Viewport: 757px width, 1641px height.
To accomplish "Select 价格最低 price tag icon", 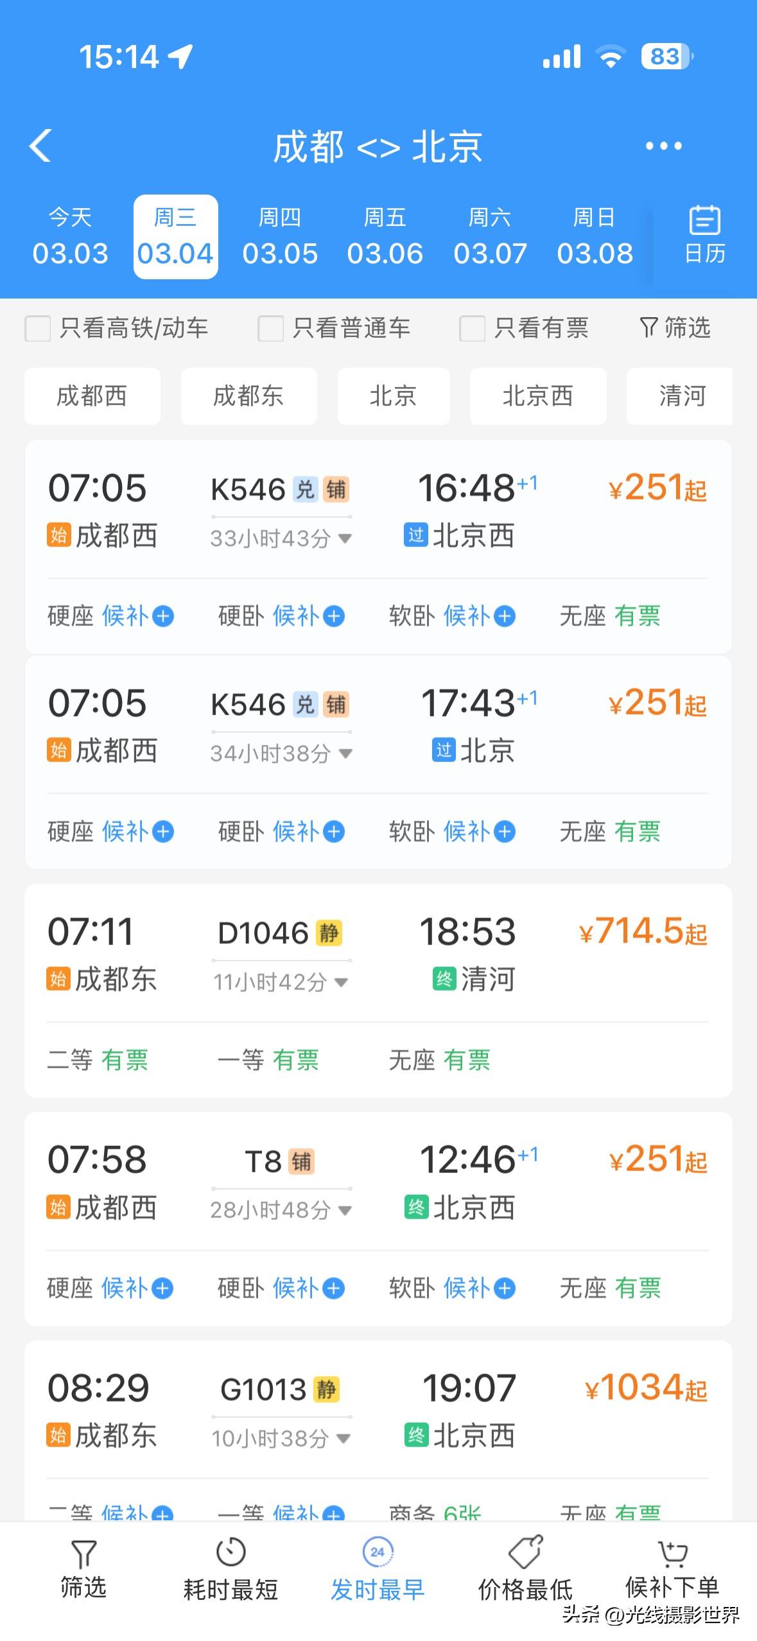I will tap(525, 1552).
